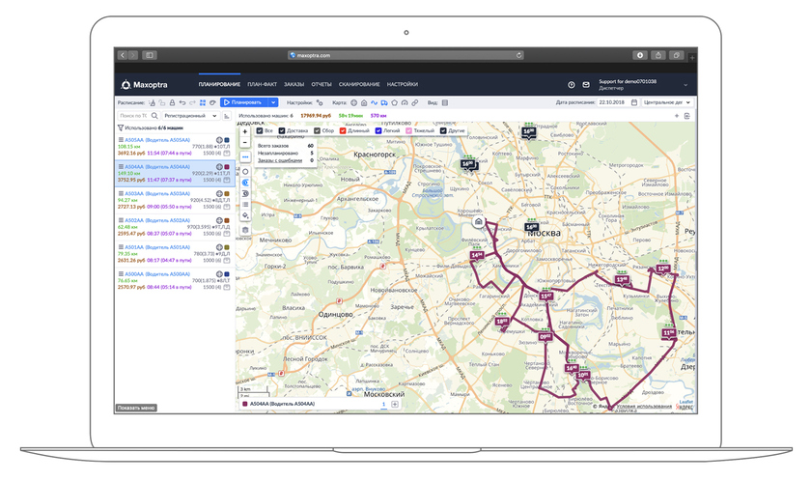Click the undo arrow in schedule toolbar

point(182,101)
